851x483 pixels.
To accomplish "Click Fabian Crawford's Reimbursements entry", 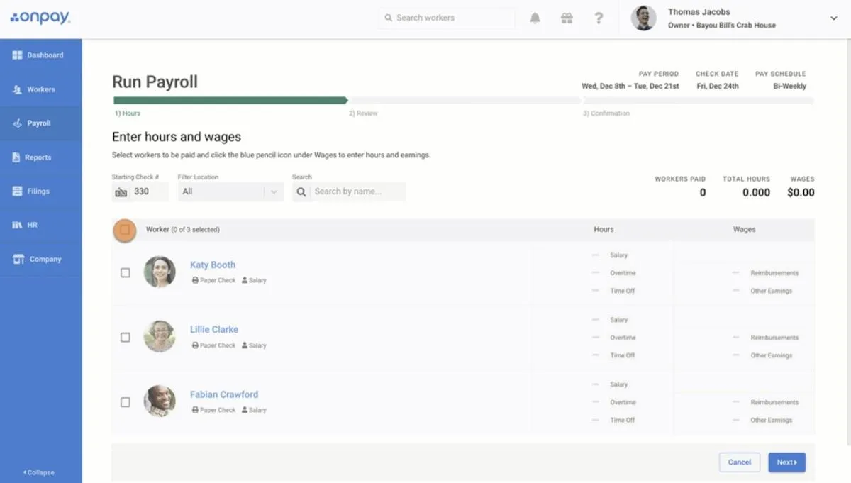I will tap(765, 402).
